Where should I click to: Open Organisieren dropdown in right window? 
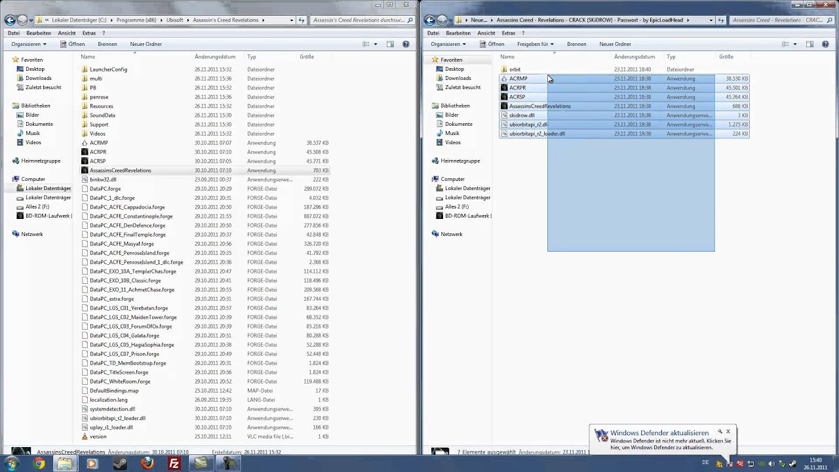448,44
